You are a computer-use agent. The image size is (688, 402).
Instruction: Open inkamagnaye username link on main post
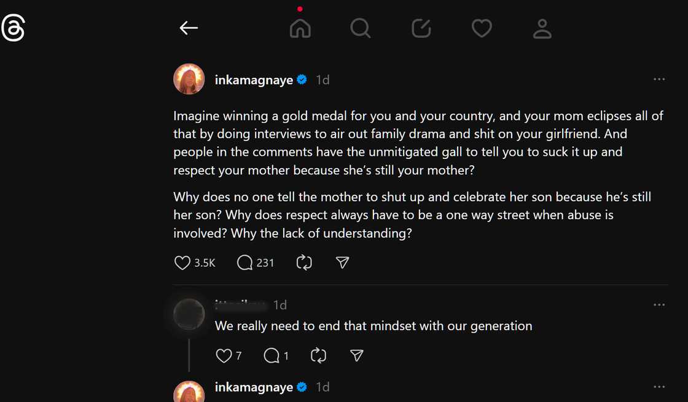point(254,79)
